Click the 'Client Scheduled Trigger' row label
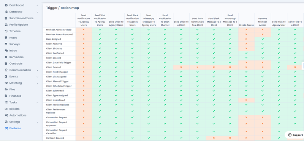This screenshot has height=141, width=304. pos(59,86)
